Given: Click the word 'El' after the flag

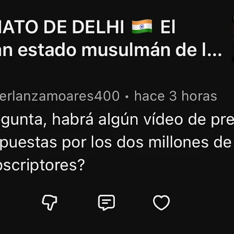Looking at the screenshot, I should [168, 27].
